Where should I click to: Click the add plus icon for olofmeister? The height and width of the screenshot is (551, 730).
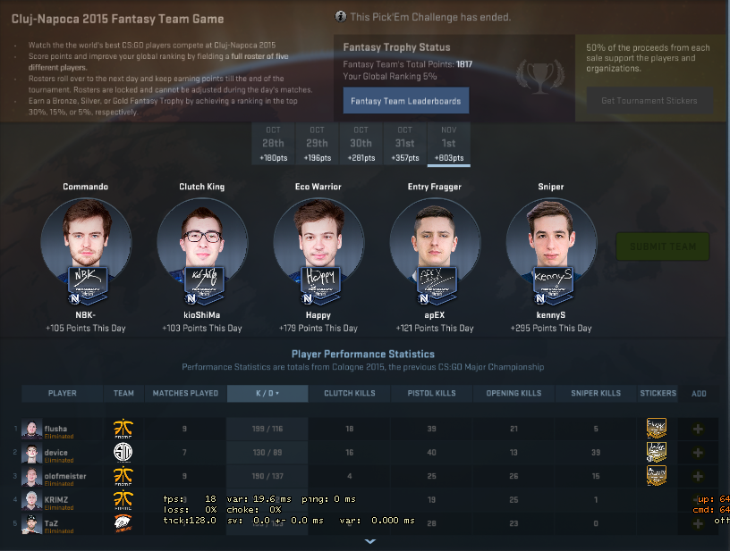pyautogui.click(x=698, y=476)
